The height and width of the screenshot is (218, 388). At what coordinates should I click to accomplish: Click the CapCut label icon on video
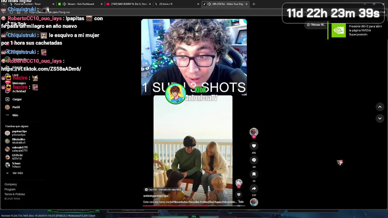coord(146,190)
